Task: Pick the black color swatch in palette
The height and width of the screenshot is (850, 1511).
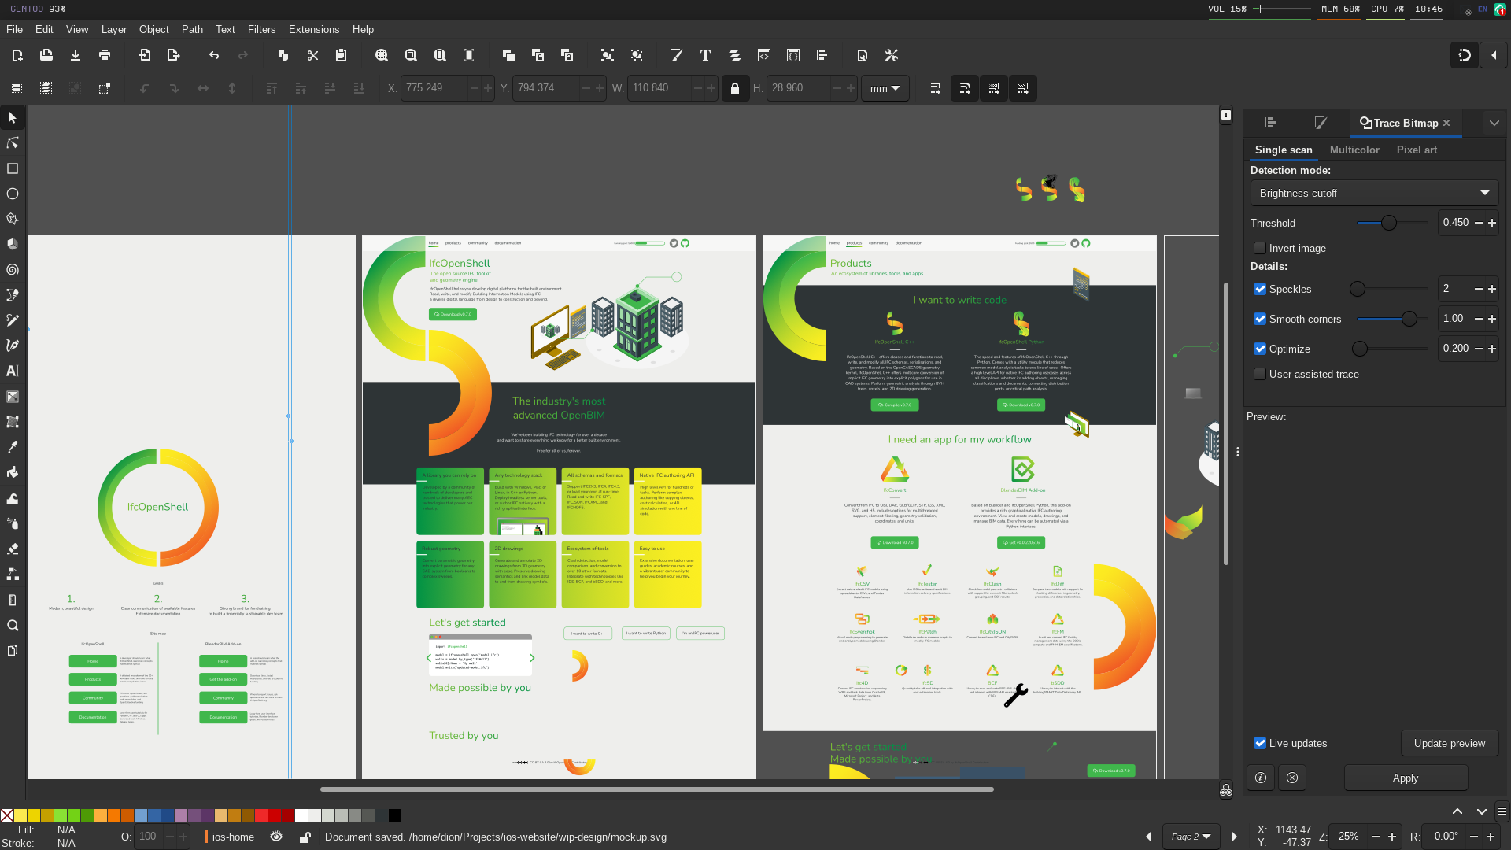Action: click(x=395, y=815)
